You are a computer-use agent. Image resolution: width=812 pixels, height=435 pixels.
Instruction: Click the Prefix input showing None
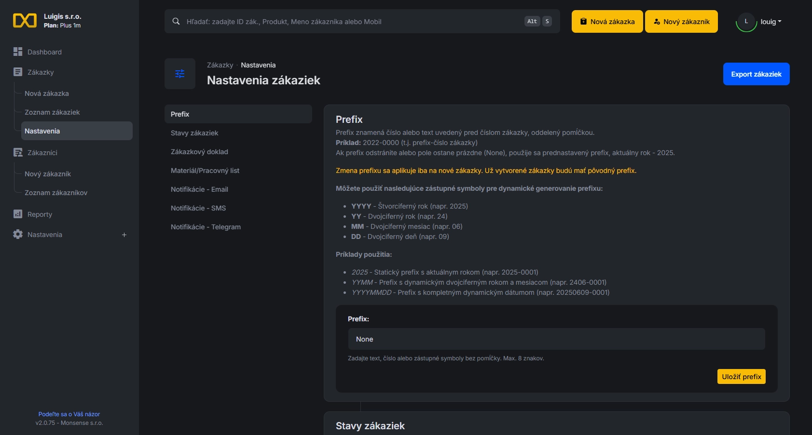[x=556, y=339]
